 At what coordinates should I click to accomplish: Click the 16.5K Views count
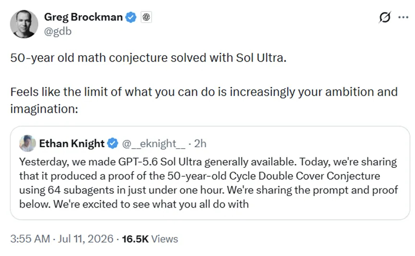(150, 239)
